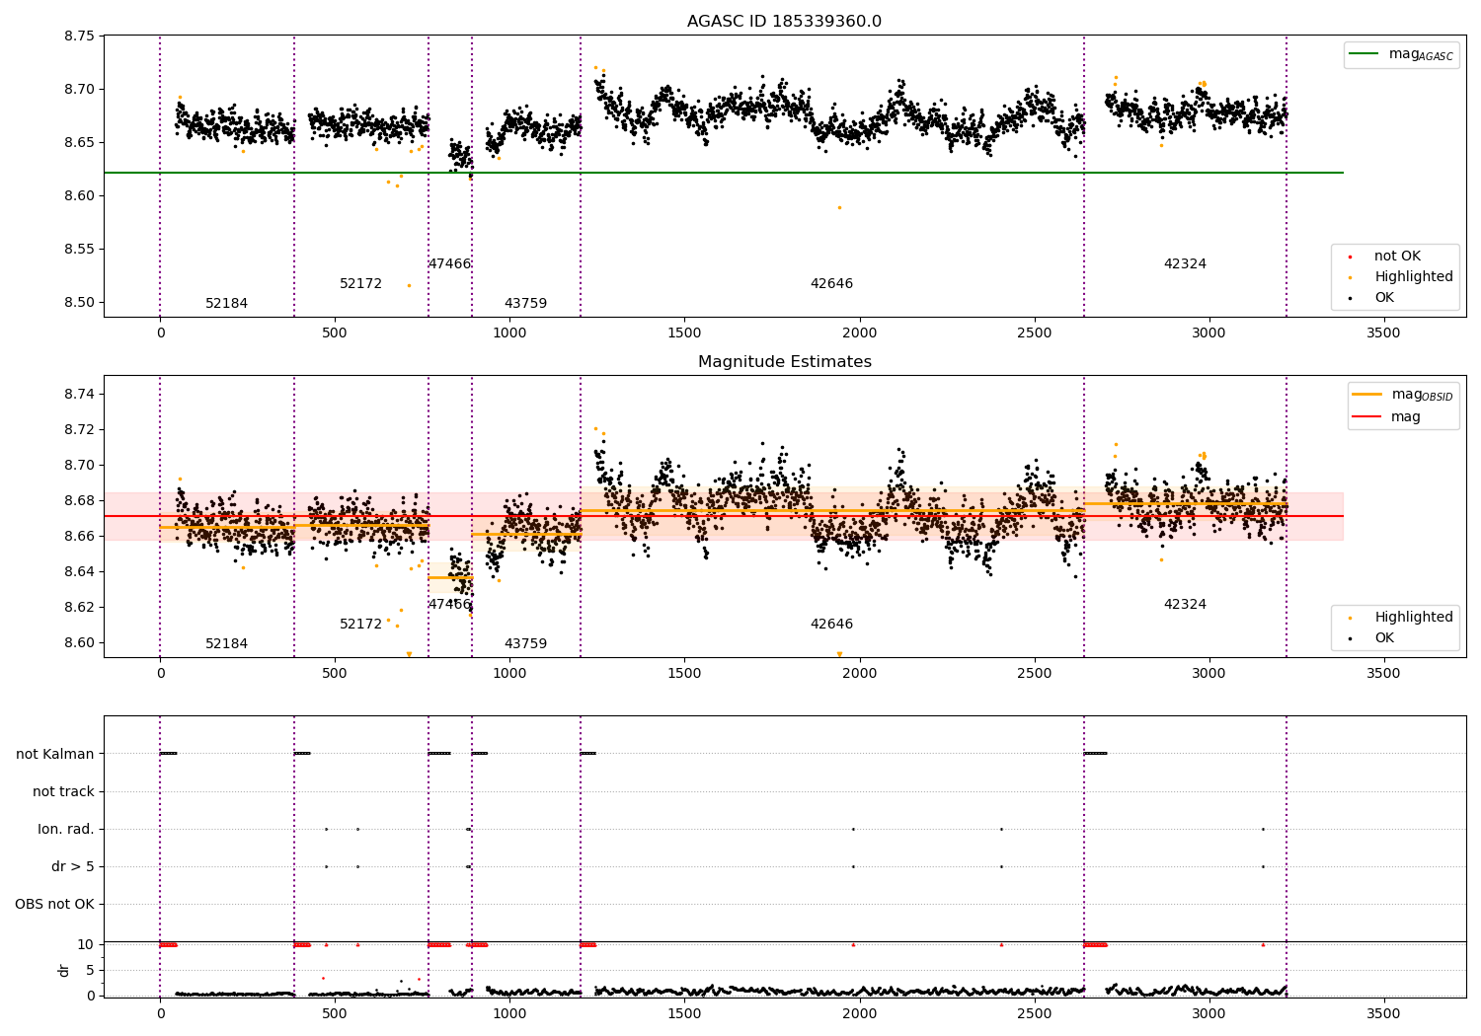Click the 8.72 y-axis tick label
The image size is (1481, 1036).
tap(79, 430)
